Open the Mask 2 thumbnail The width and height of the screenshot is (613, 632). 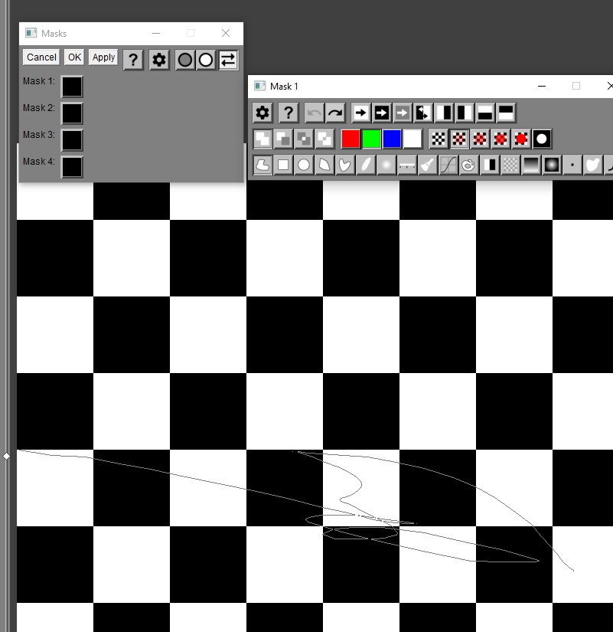[x=72, y=113]
